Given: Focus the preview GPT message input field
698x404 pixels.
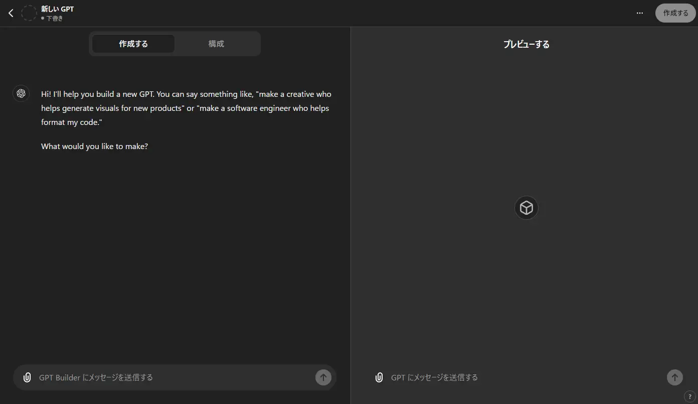Looking at the screenshot, I should tap(527, 377).
